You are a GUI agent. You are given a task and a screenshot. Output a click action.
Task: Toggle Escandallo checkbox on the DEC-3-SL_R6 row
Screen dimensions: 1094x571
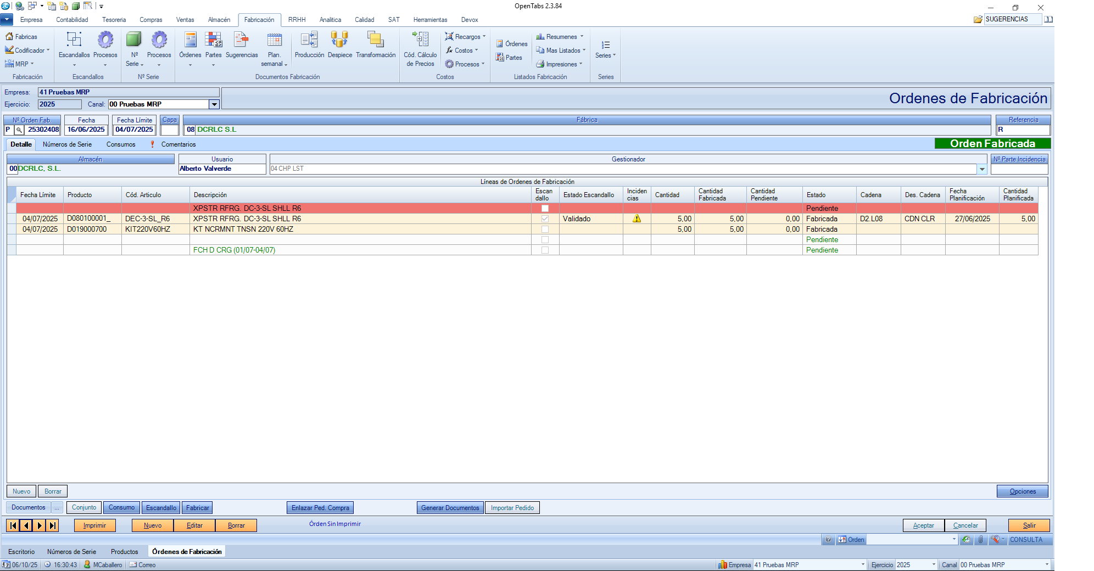coord(545,219)
